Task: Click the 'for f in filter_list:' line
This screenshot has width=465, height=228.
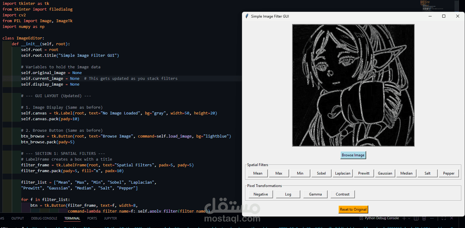Action: coord(45,200)
